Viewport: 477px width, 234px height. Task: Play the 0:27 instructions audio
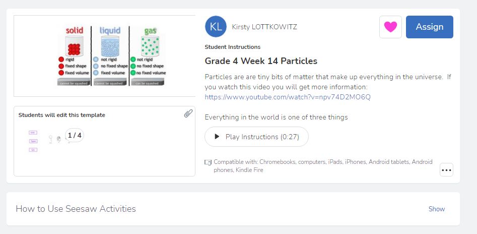[256, 137]
